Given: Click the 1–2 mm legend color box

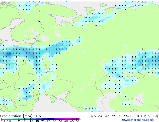Looking at the screenshot, I should [16, 119].
